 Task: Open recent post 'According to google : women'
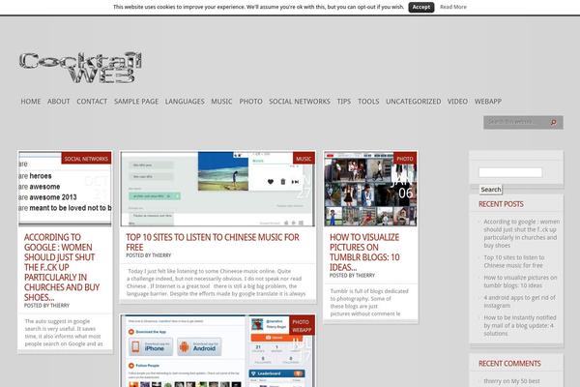pyautogui.click(x=521, y=233)
